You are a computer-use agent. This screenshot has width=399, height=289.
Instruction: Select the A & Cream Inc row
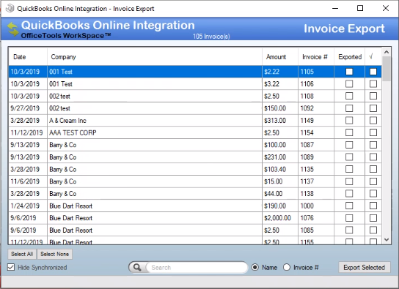[195, 120]
